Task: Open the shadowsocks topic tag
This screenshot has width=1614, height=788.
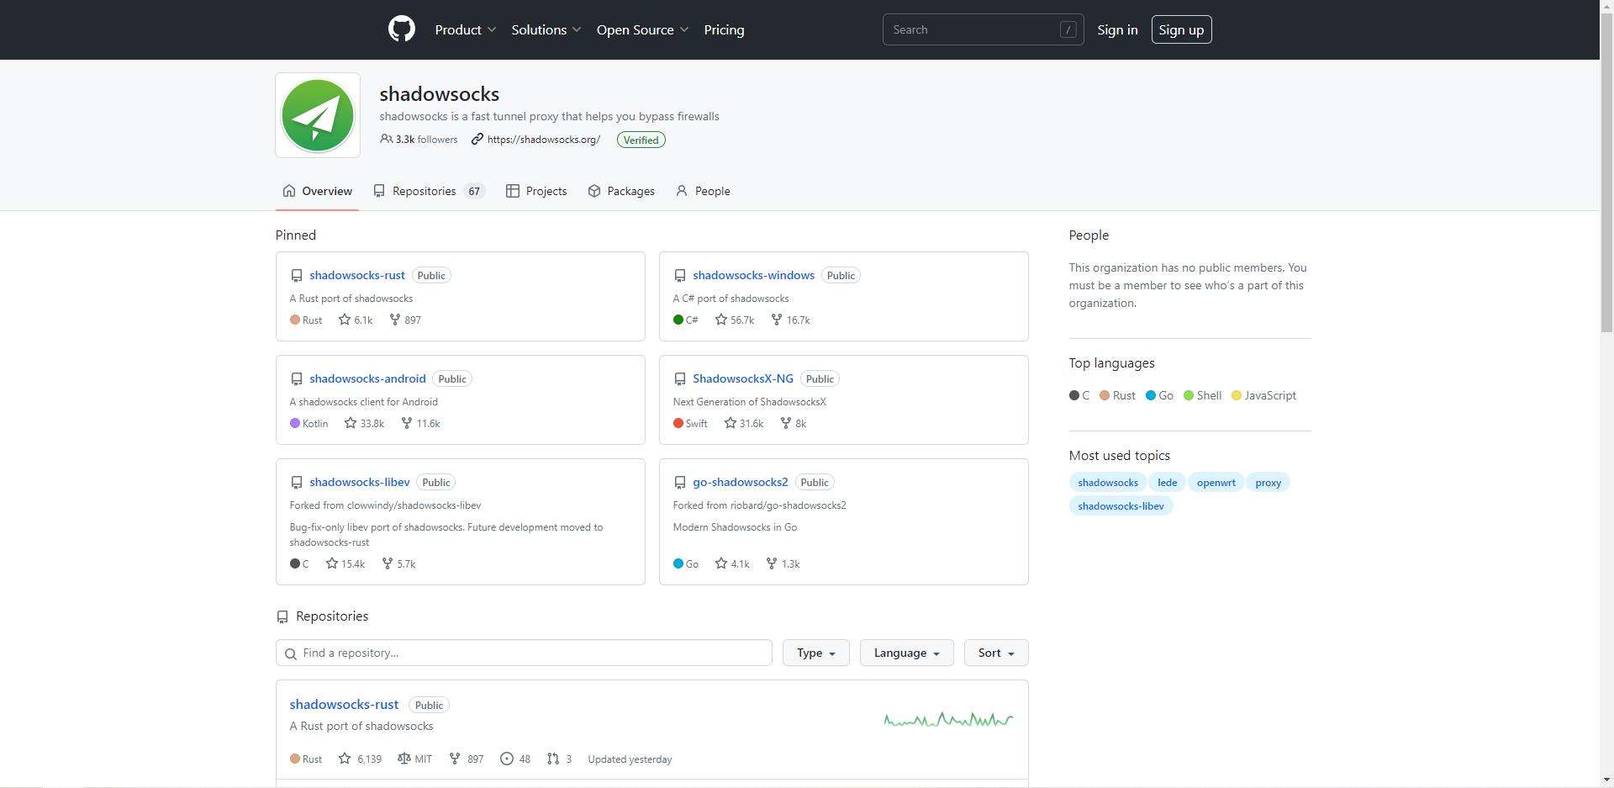Action: pos(1108,483)
